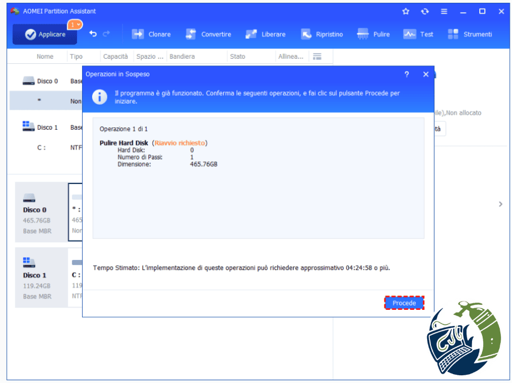The image size is (512, 383).
Task: Click the Procede button
Action: click(404, 303)
